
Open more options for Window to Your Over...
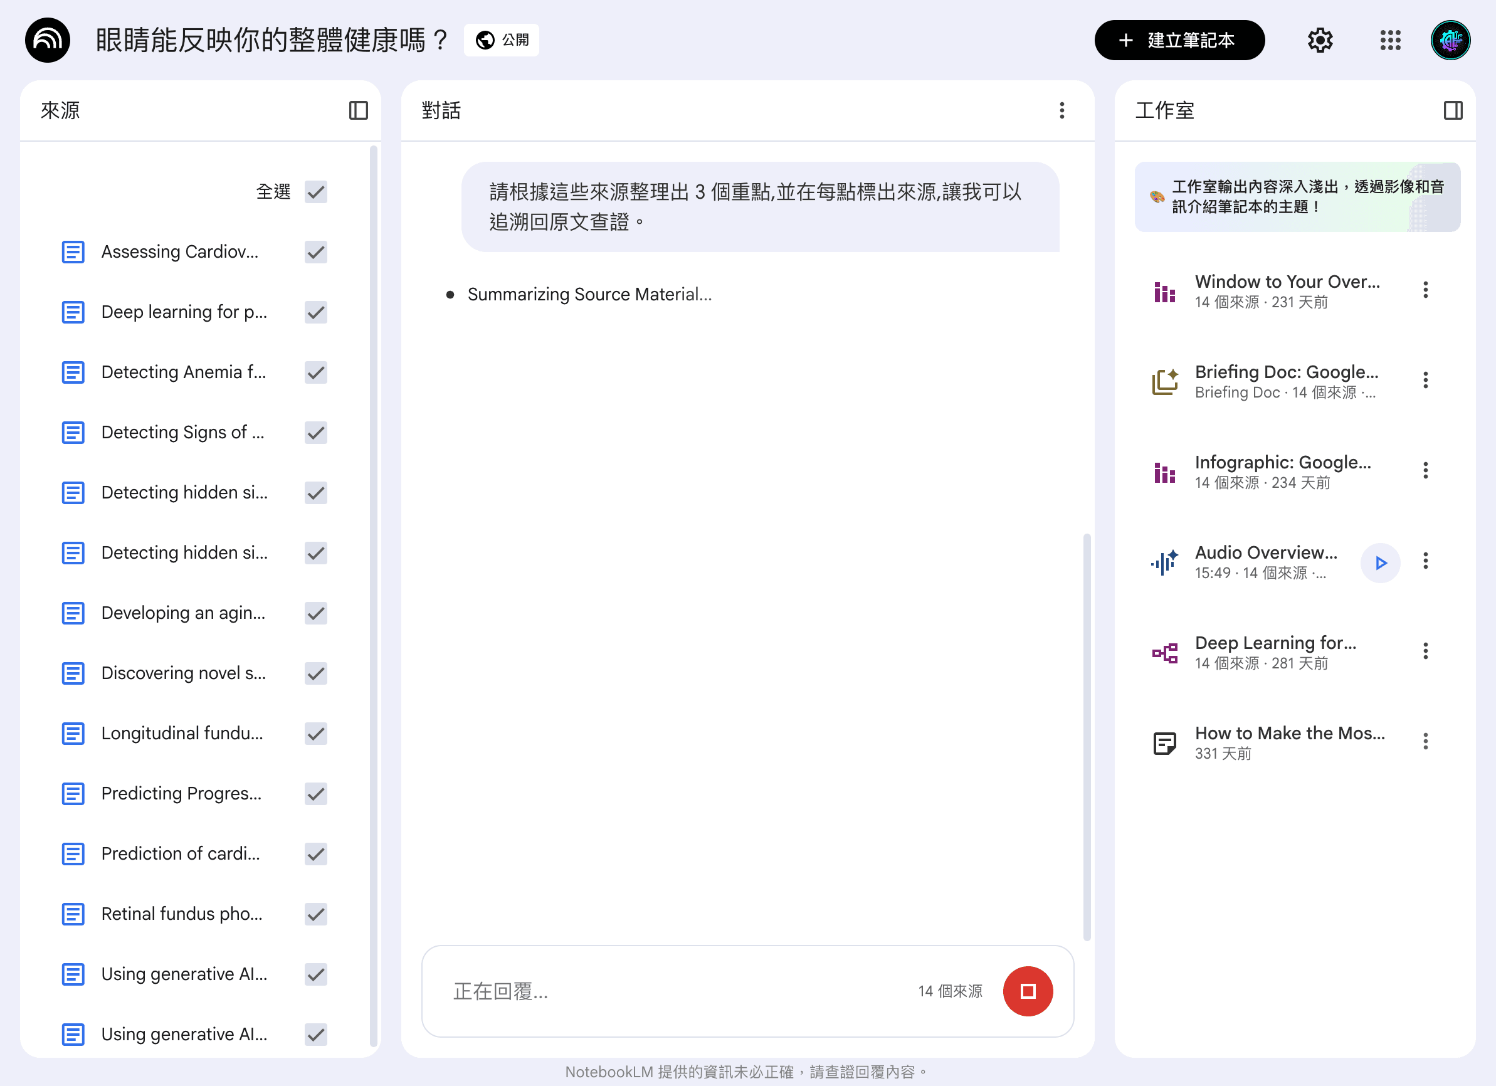[1425, 290]
